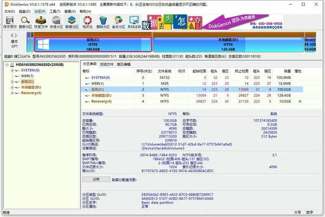Select the 系统(C:) row in partition table
Screen dimensions: 325x217
coord(192,89)
